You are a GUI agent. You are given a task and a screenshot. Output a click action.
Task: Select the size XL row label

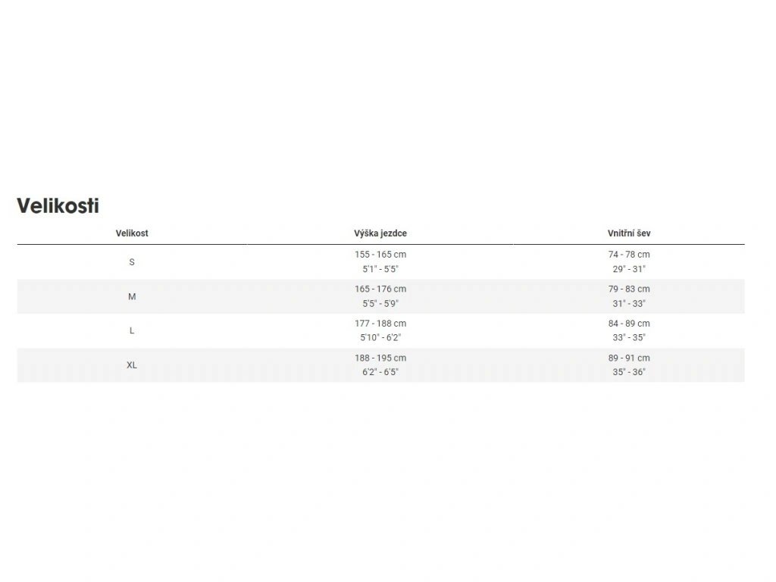tap(132, 365)
